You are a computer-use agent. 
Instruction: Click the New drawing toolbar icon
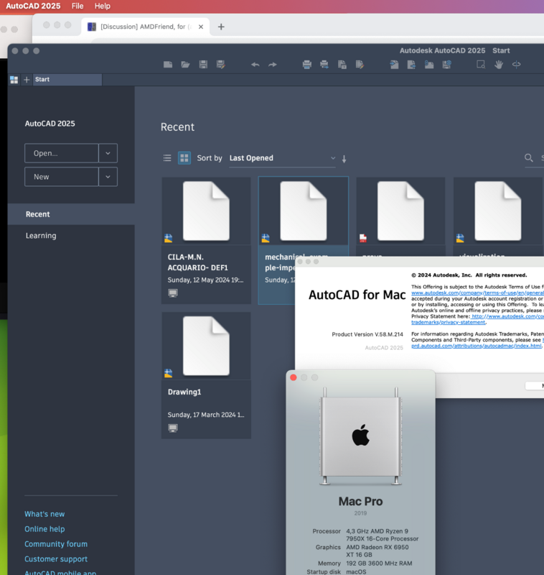pos(168,65)
